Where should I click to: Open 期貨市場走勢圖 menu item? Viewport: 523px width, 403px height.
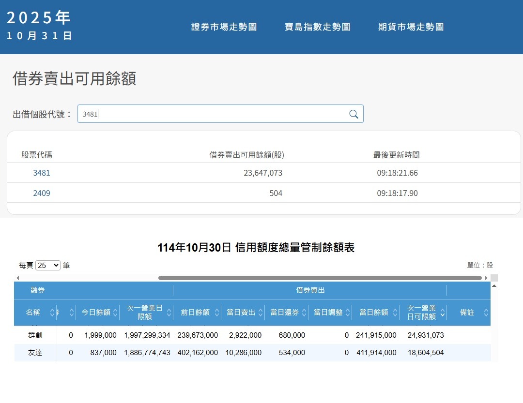pos(411,27)
